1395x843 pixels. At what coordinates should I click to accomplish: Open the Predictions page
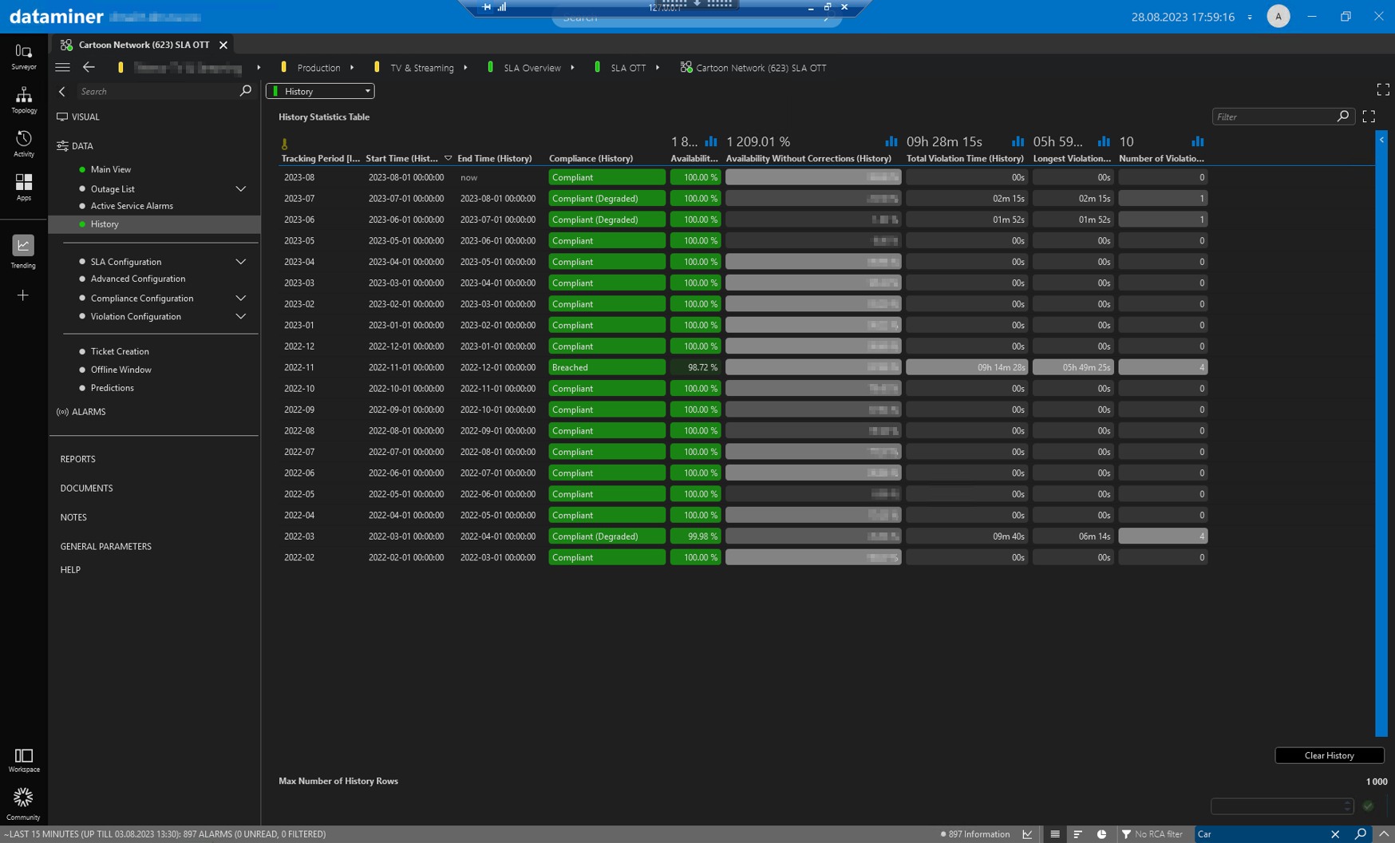coord(113,388)
